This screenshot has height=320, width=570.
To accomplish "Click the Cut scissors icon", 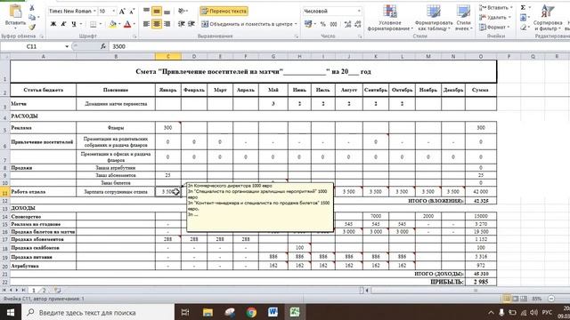I will click(x=32, y=8).
